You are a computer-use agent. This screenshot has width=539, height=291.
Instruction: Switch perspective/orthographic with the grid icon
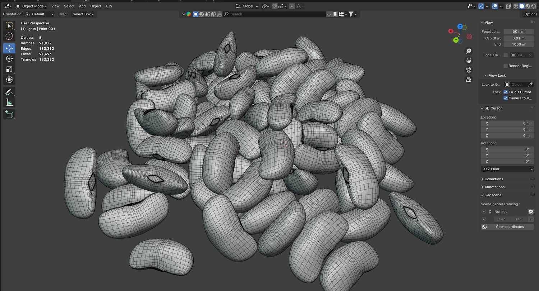(x=469, y=80)
